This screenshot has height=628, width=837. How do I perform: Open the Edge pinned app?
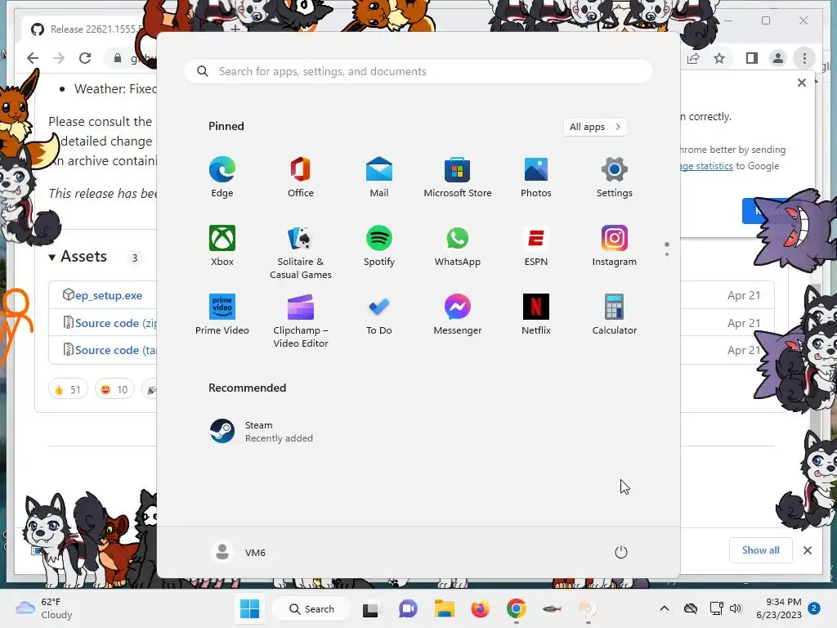(x=222, y=177)
